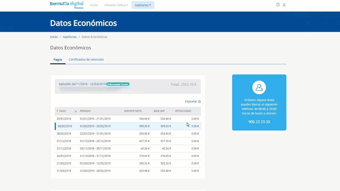The width and height of the screenshot is (340, 191).
Task: Expand the Gestiones dropdown menu
Action: pos(143,5)
